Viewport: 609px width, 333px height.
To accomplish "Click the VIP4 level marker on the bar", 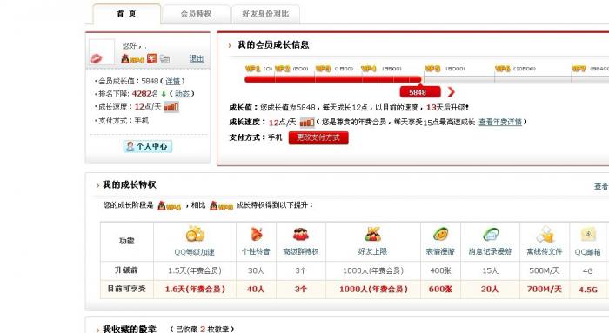I will (369, 69).
